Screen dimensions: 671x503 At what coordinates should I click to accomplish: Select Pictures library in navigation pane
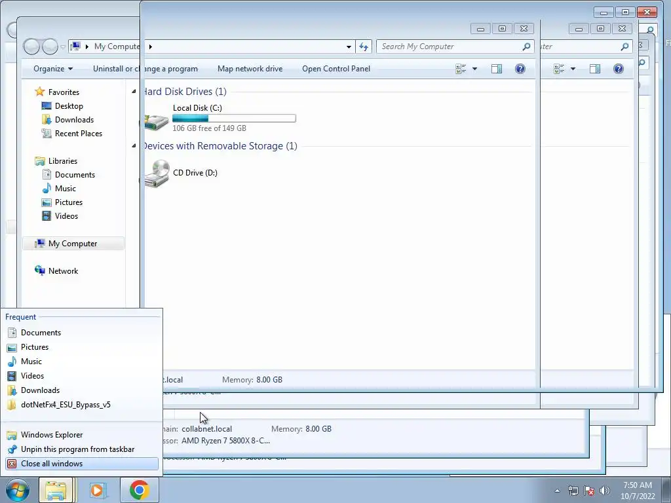[68, 202]
